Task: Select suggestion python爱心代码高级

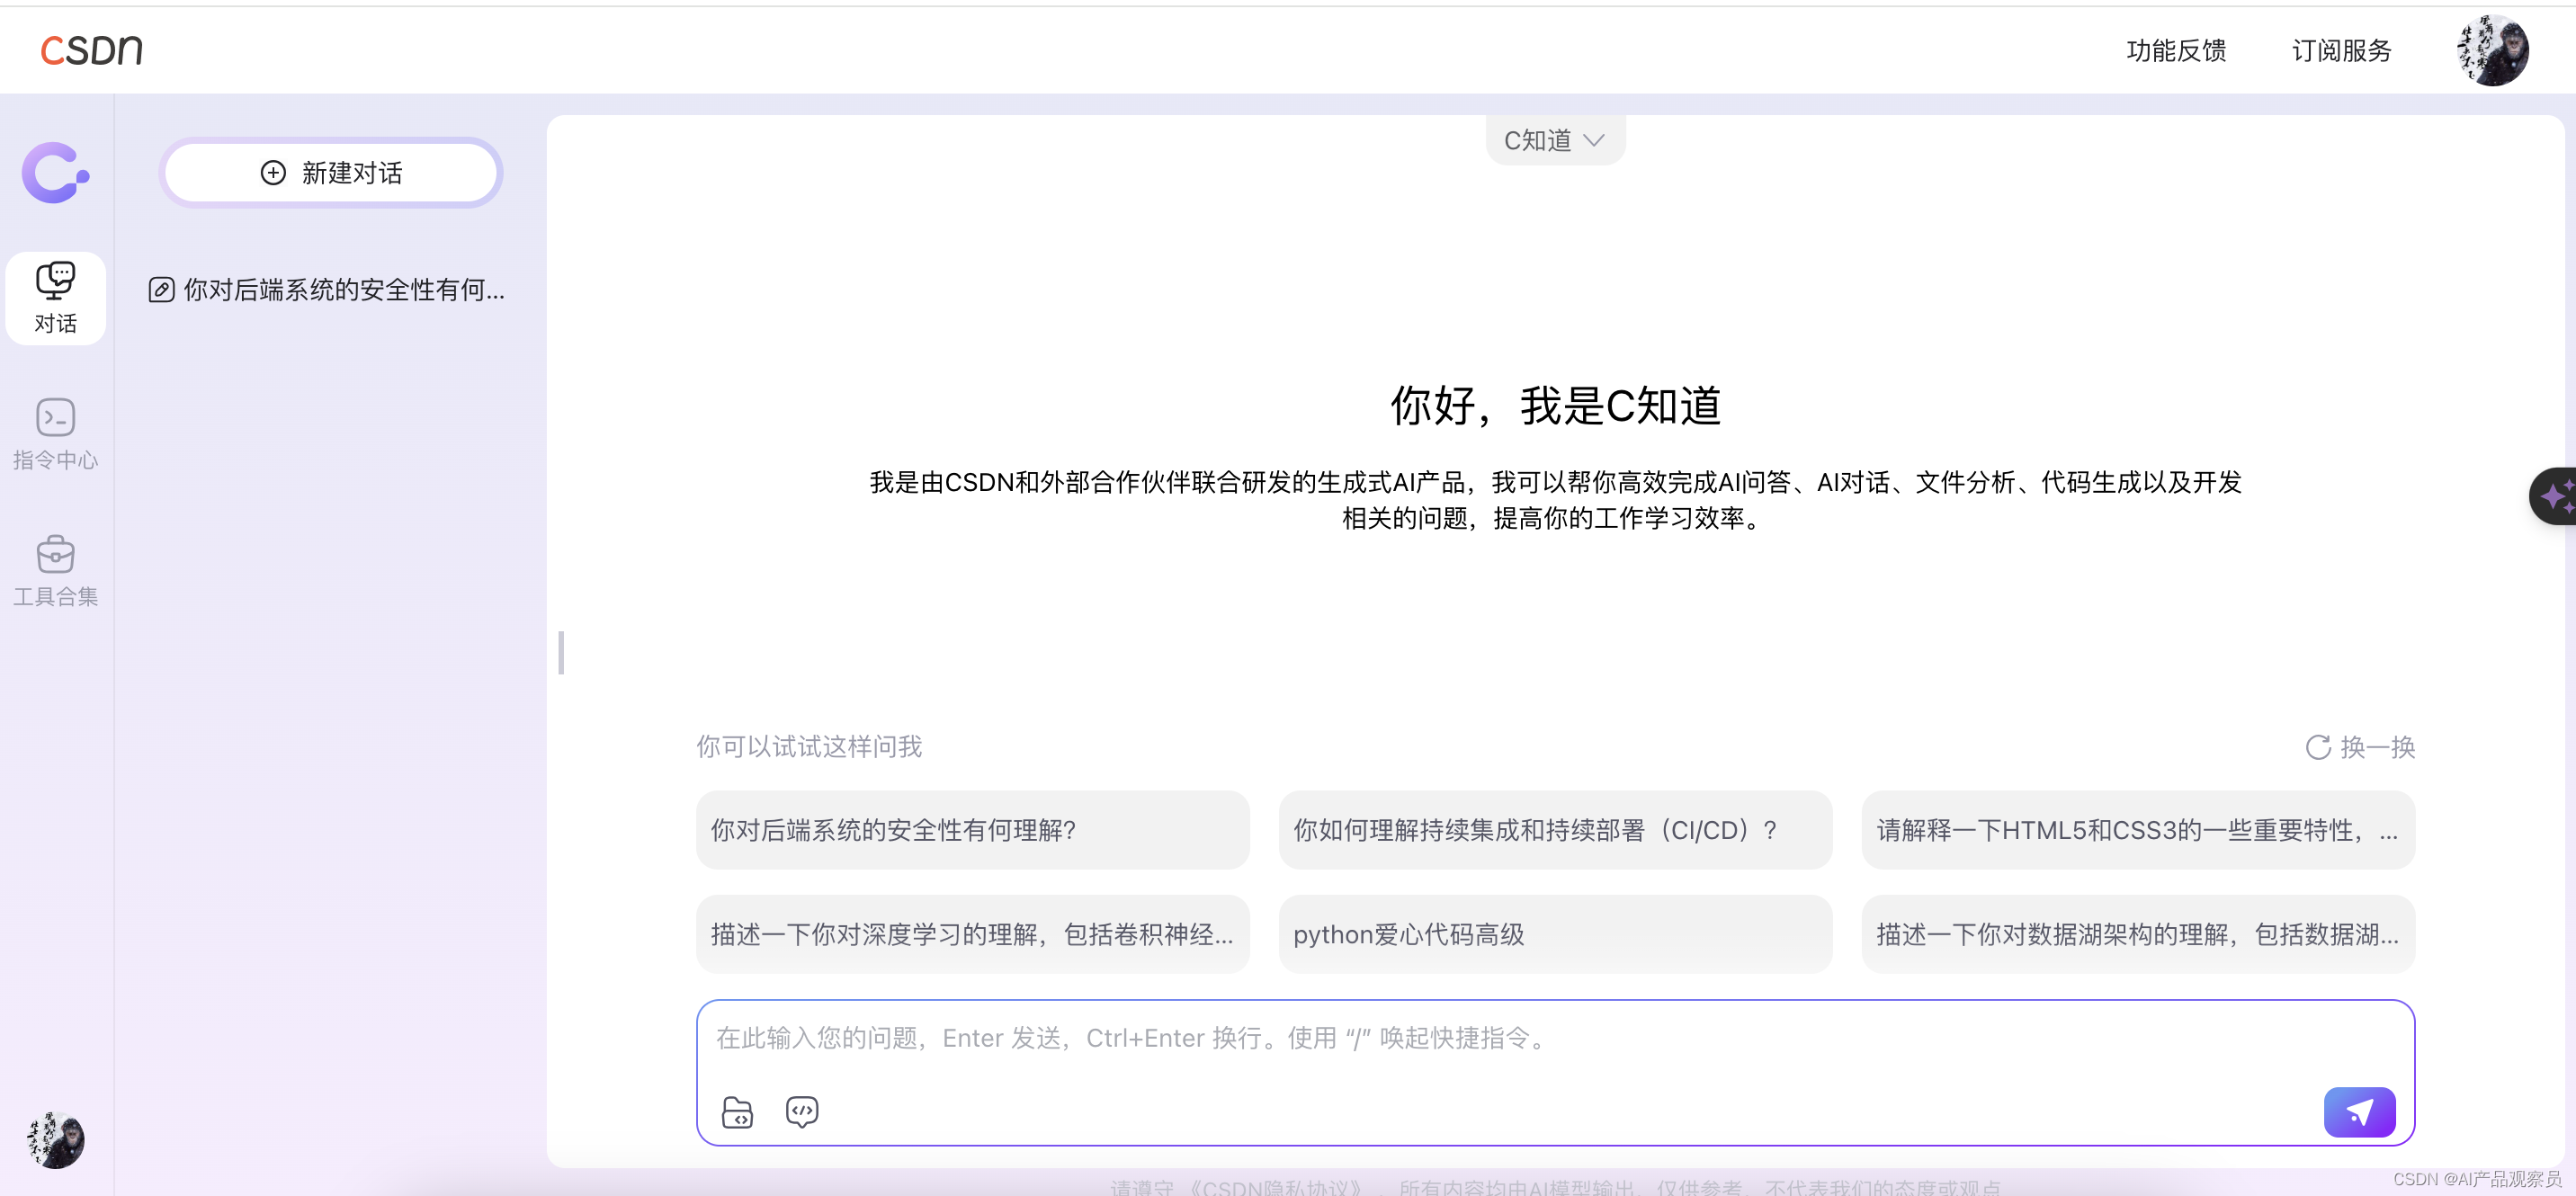Action: coord(1554,934)
